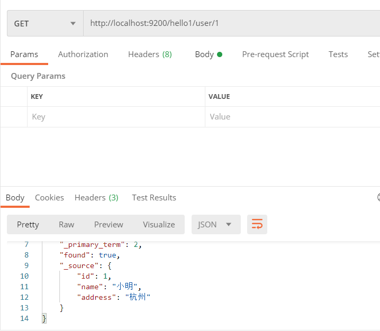Click the "_source" line in response
This screenshot has height=331, width=380.
86,266
